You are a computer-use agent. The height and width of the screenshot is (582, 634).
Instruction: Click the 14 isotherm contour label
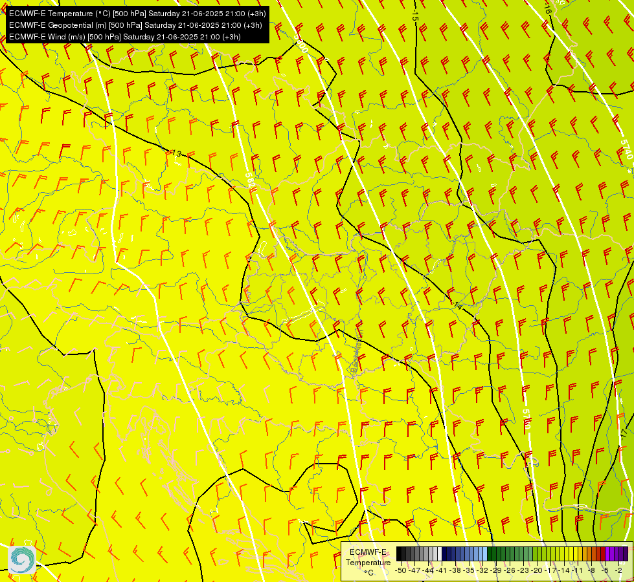point(458,305)
